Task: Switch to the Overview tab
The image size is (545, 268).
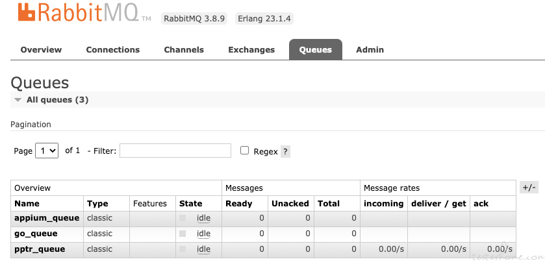Action: click(x=41, y=50)
